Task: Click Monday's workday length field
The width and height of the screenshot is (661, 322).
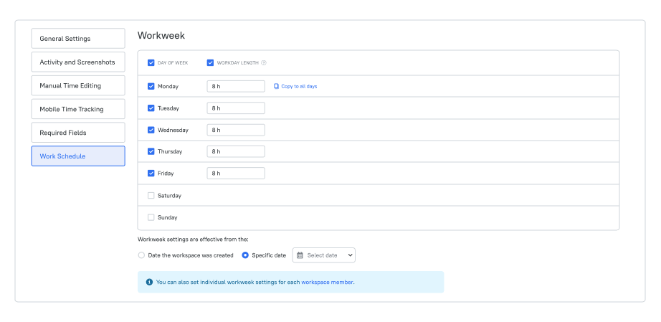Action: [x=236, y=86]
